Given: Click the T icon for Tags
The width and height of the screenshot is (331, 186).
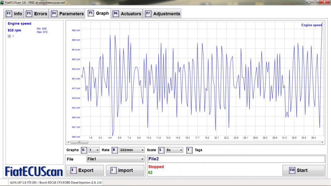Looking at the screenshot, I should [189, 150].
